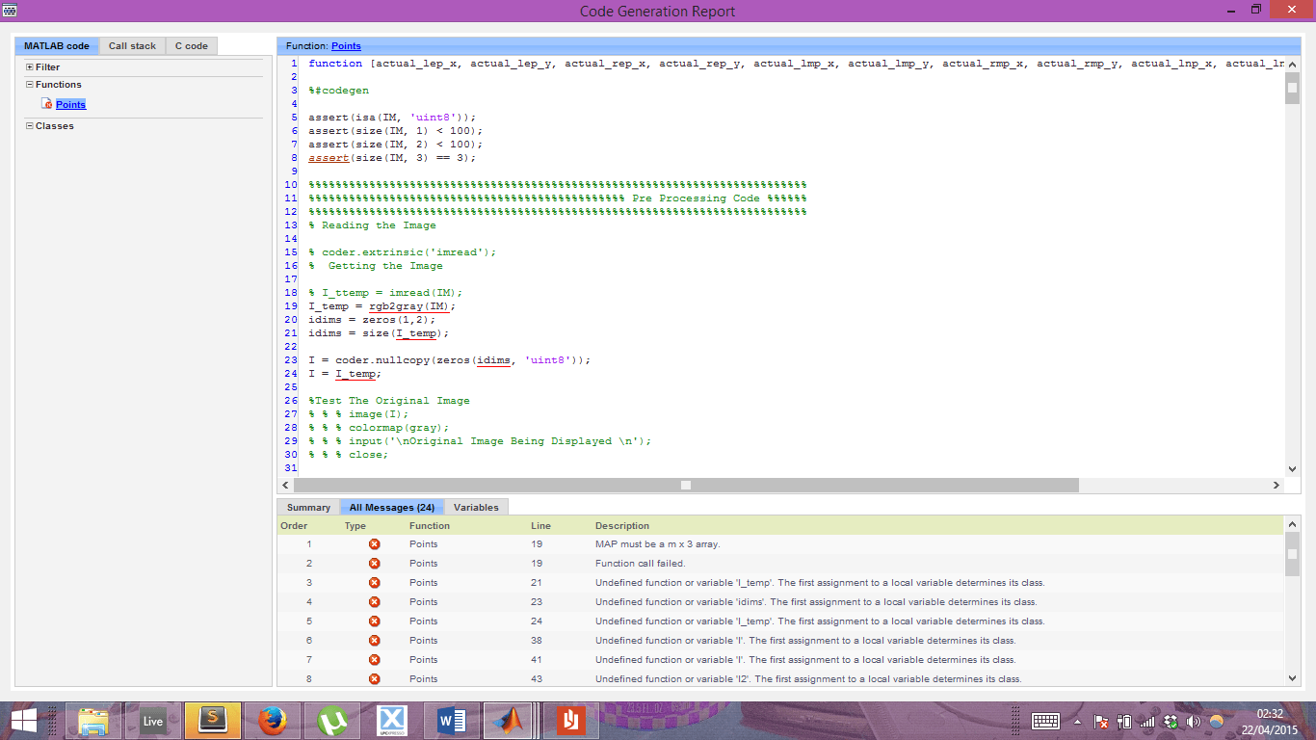1316x740 pixels.
Task: Open network signal icon in tray
Action: [1146, 722]
